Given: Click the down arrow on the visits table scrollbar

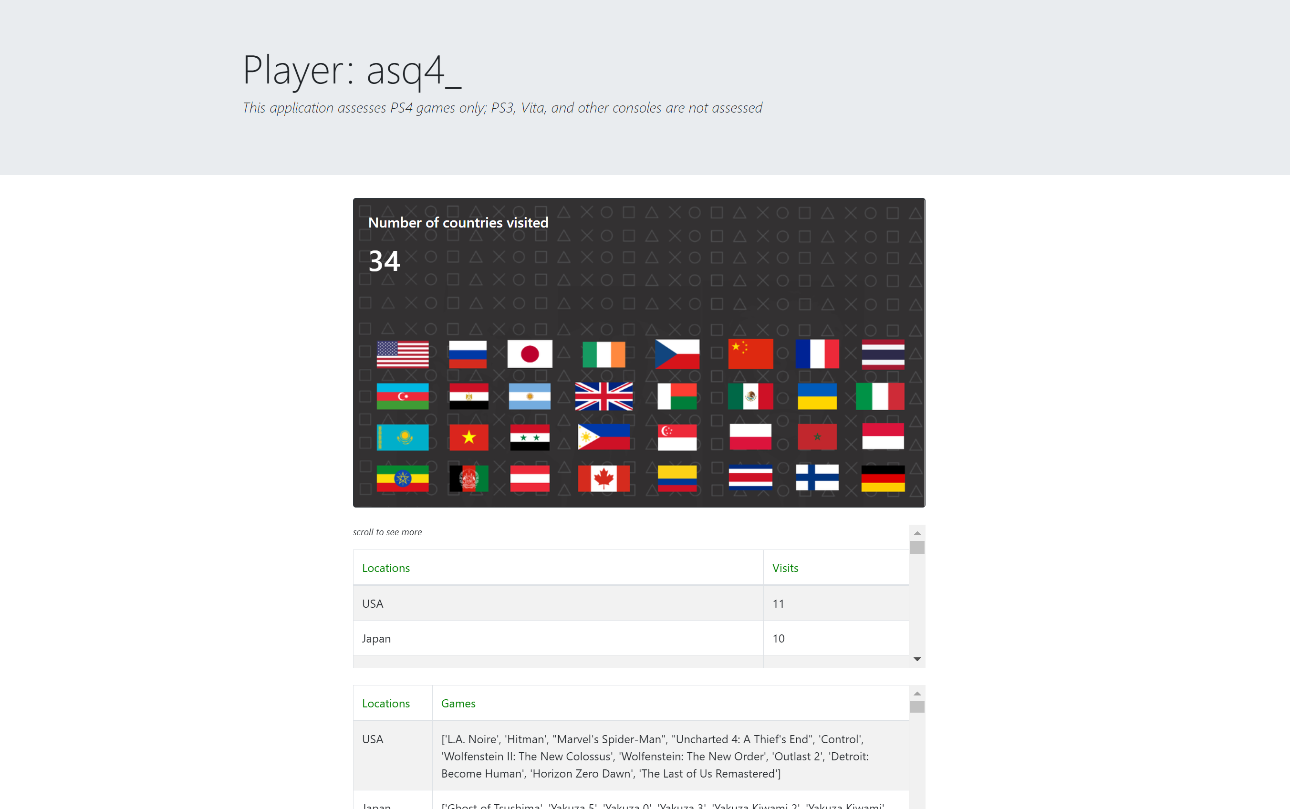Looking at the screenshot, I should pyautogui.click(x=916, y=659).
